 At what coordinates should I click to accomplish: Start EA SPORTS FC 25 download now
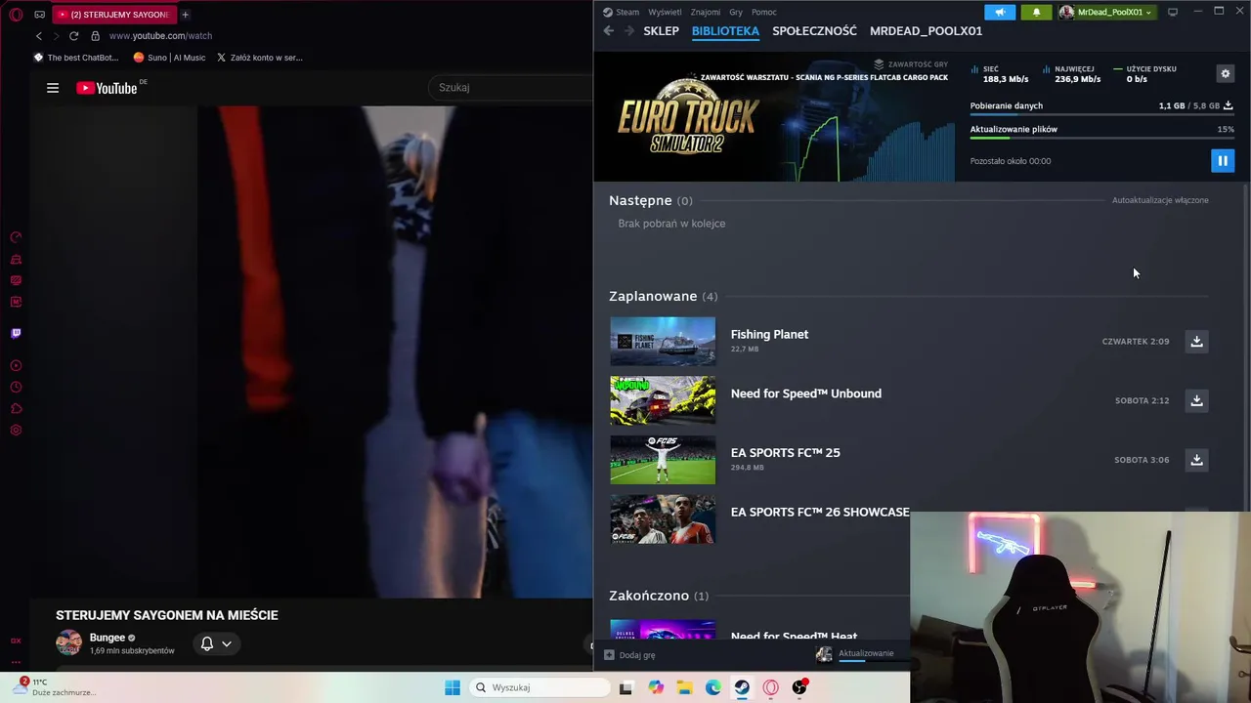click(1196, 460)
